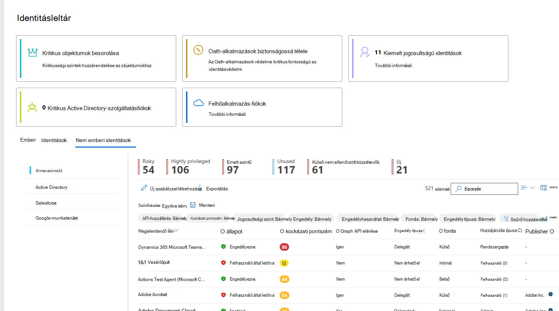The width and height of the screenshot is (559, 311).
Task: Click Rendszergazda in Dynamics 365 row
Action: (x=494, y=247)
